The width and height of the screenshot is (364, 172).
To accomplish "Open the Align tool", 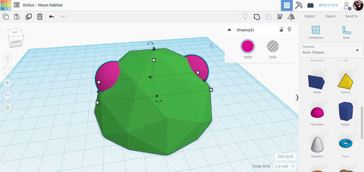I will pyautogui.click(x=280, y=17).
